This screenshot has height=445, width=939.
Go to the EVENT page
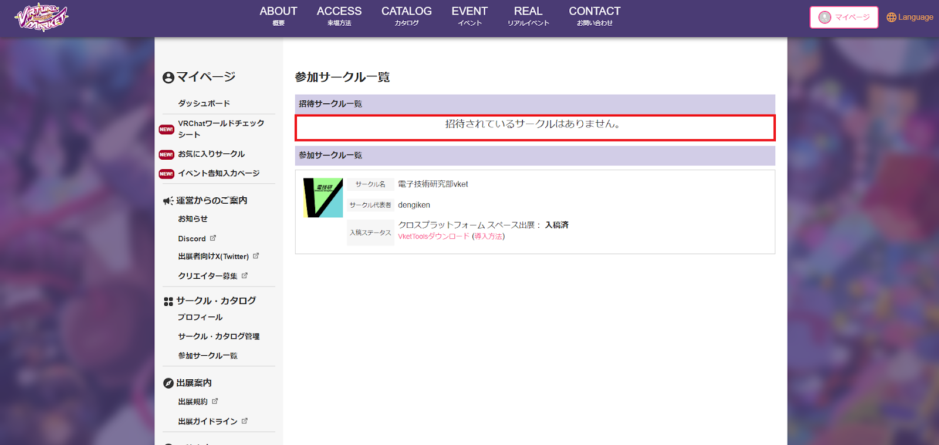[x=469, y=16]
